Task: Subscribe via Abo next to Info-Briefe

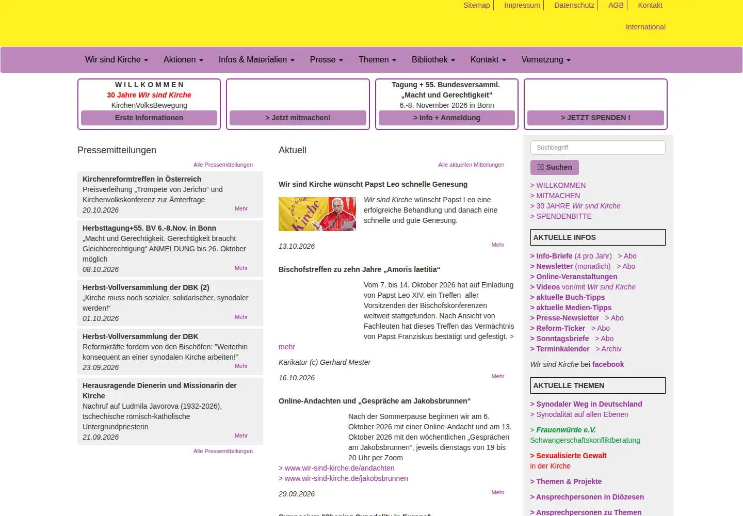Action: (x=627, y=256)
